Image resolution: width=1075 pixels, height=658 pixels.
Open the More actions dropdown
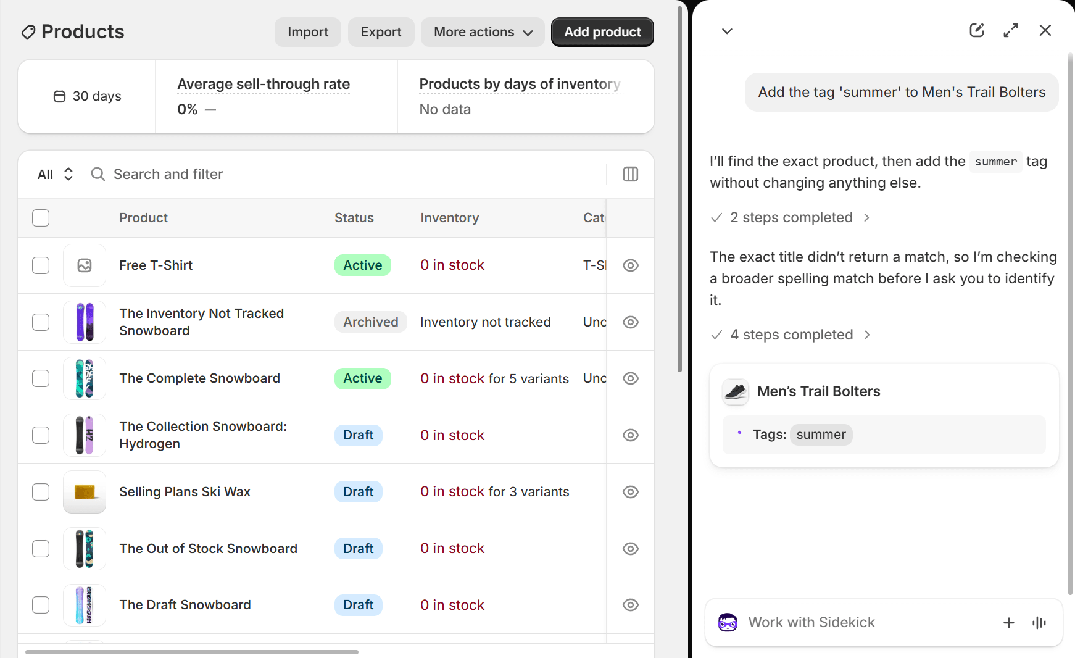click(x=483, y=32)
